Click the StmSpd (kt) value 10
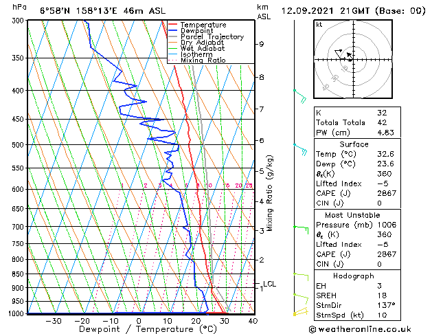Image resolution: width=432 pixels, height=334 pixels. [x=382, y=315]
